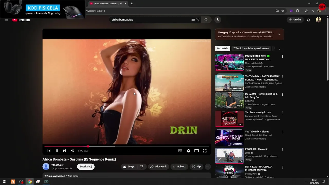Open Windows notification center
Screen dimensions: 329x185
323,182
